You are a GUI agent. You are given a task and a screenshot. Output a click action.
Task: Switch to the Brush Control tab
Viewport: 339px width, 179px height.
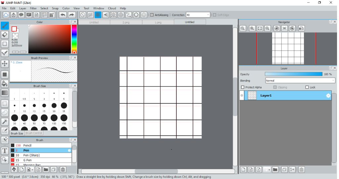click(x=34, y=133)
